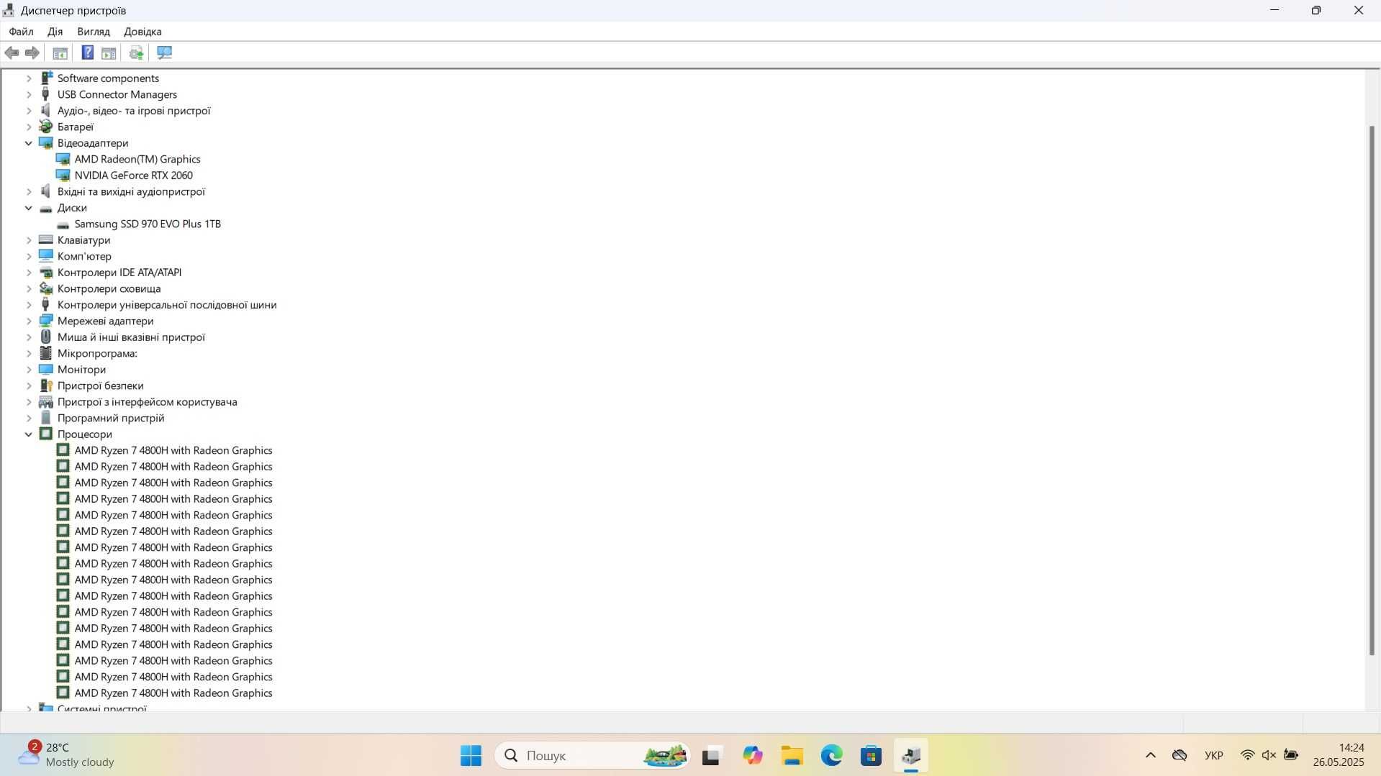Image resolution: width=1381 pixels, height=776 pixels.
Task: Go back using toolbar Back arrow
Action: point(12,53)
